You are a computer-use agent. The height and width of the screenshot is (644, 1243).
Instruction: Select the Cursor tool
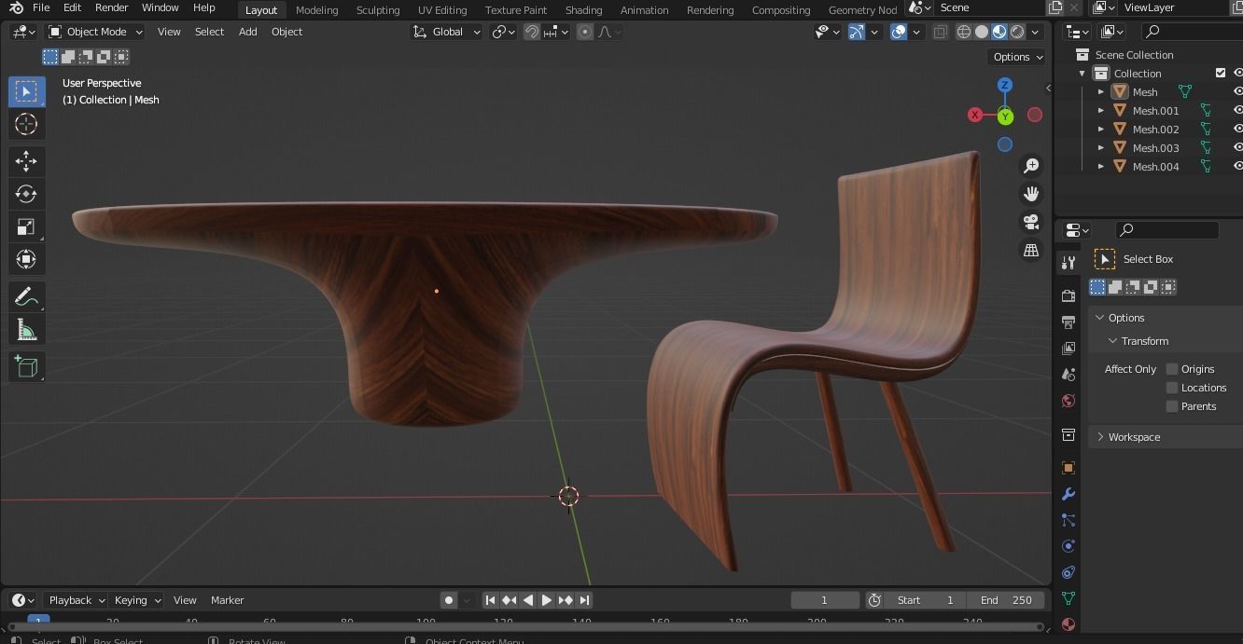(26, 124)
